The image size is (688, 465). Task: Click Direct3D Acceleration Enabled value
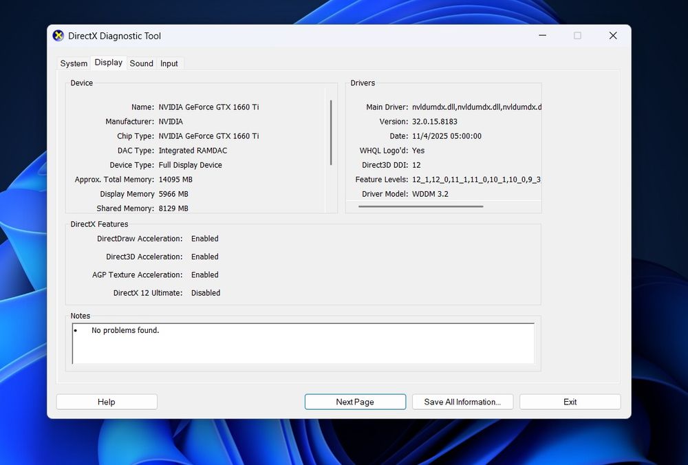click(204, 257)
